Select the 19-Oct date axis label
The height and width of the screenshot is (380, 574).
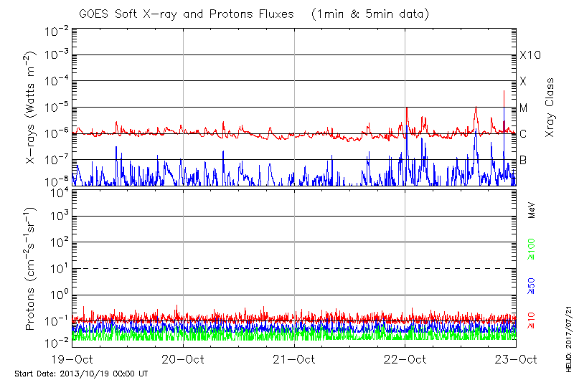click(x=72, y=358)
